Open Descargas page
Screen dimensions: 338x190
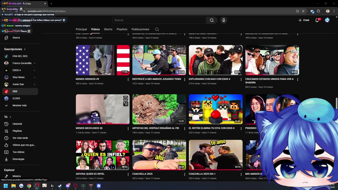click(x=20, y=159)
